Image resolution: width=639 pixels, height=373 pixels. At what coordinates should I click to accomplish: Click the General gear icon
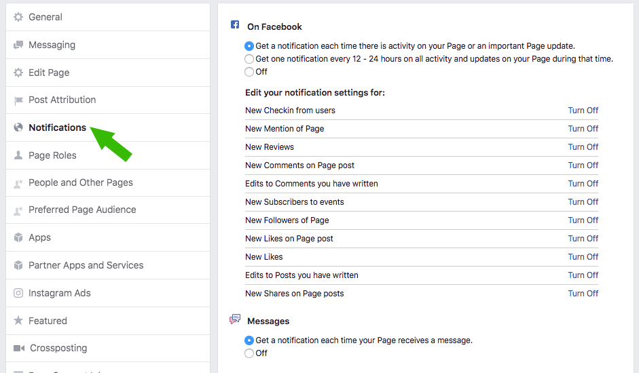click(18, 17)
